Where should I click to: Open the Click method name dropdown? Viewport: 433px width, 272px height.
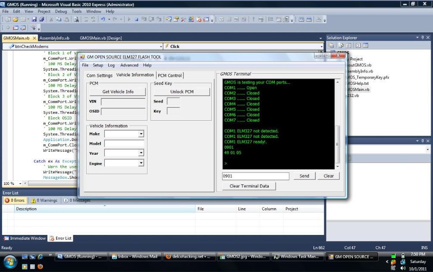(321, 47)
